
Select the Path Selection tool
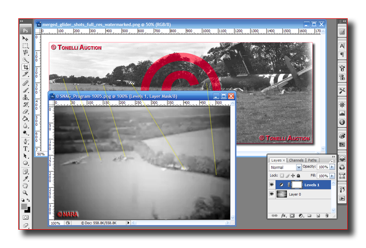(x=26, y=156)
